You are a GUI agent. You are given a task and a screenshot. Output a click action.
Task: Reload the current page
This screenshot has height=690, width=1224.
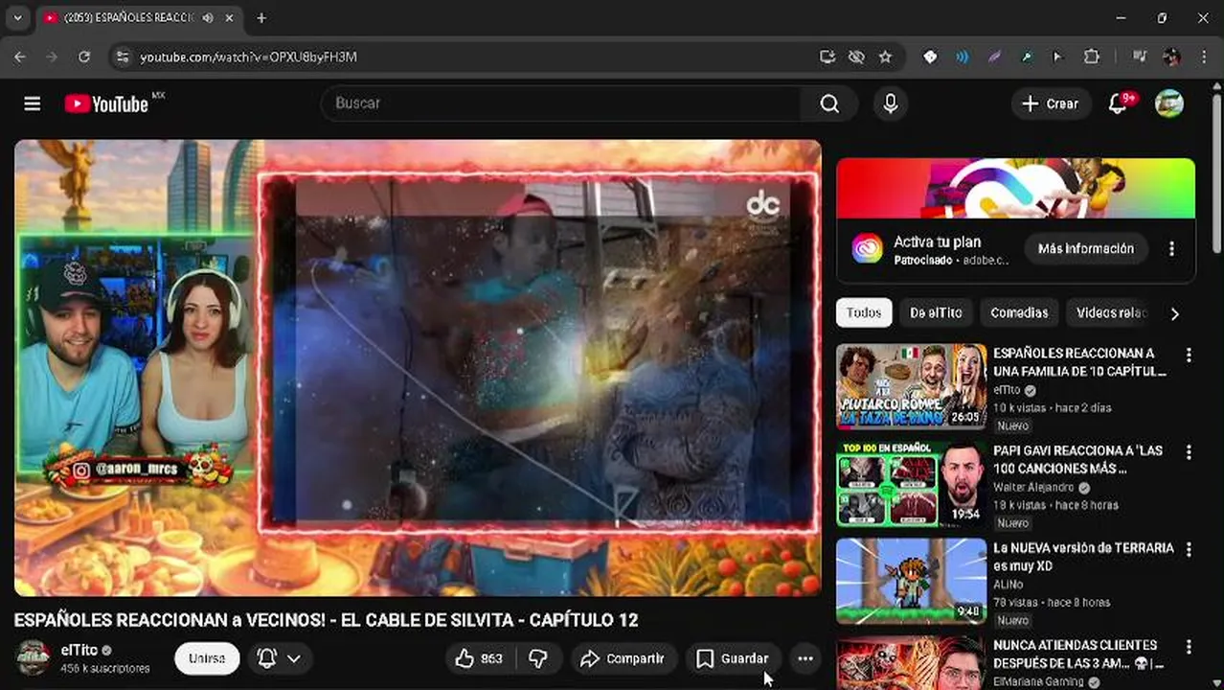83,57
